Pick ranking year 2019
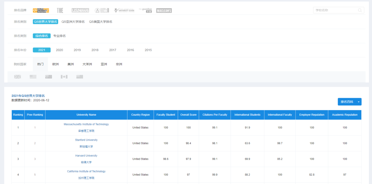This screenshot has width=372, height=184. [77, 50]
